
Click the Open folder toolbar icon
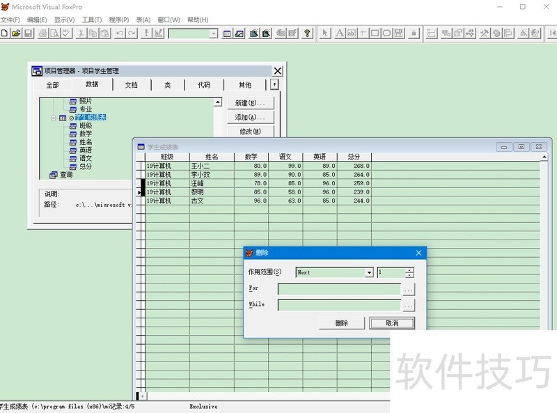coord(16,33)
